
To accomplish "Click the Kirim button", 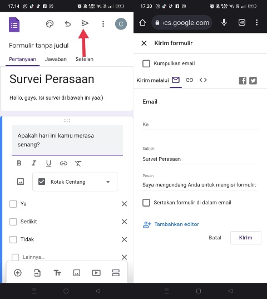I will [246, 238].
